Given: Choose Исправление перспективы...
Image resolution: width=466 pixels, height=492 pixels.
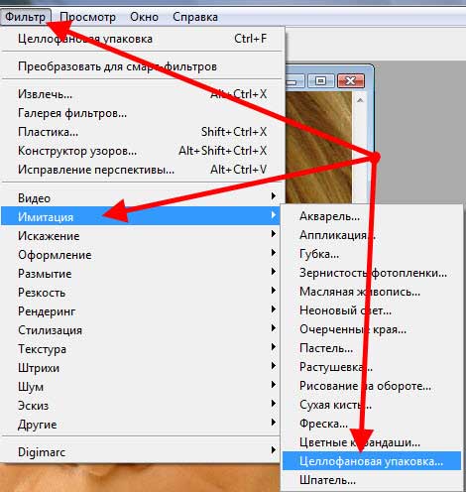Looking at the screenshot, I should point(142,170).
